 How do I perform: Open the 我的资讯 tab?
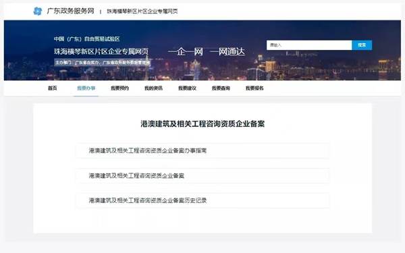[153, 88]
